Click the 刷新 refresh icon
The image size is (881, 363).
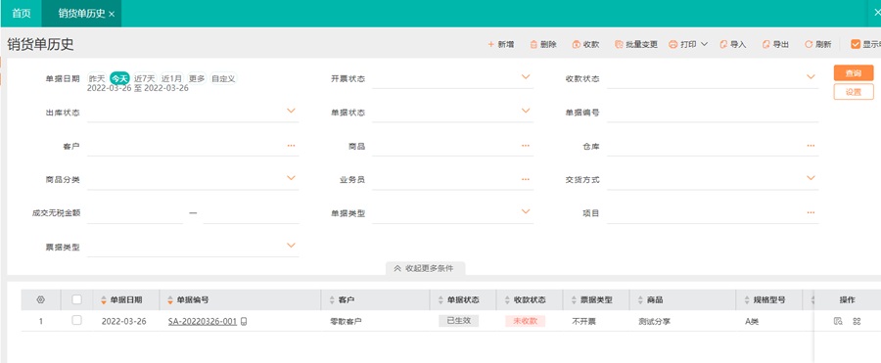809,44
